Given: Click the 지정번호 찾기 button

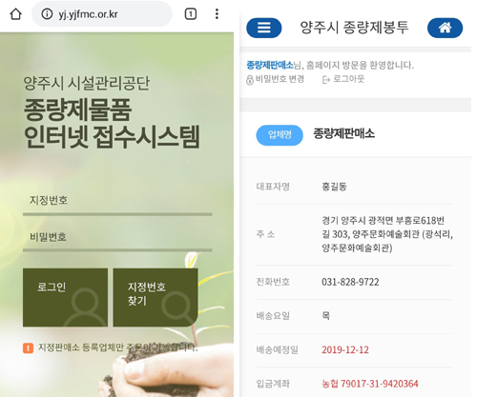Looking at the screenshot, I should [x=156, y=297].
